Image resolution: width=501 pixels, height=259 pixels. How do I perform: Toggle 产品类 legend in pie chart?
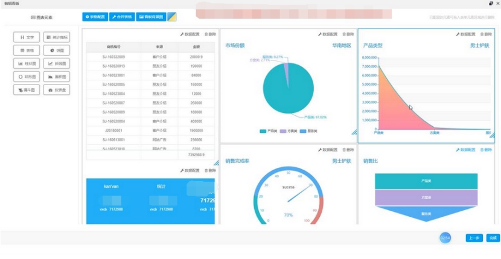(x=269, y=131)
